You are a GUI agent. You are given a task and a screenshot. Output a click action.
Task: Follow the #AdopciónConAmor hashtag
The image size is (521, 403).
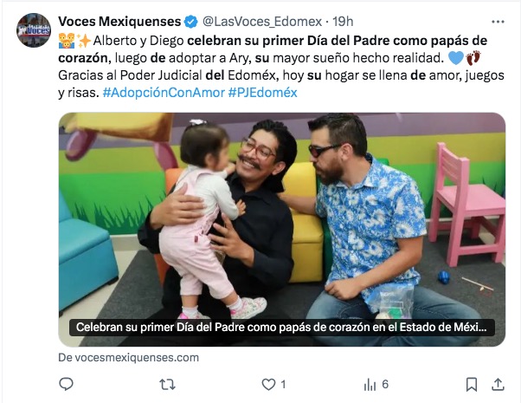tap(164, 93)
